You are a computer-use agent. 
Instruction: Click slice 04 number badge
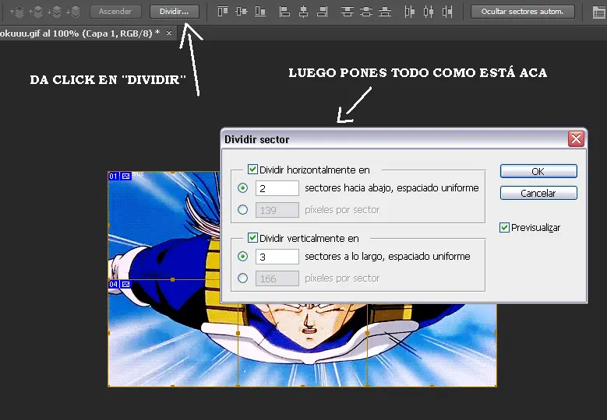(114, 285)
